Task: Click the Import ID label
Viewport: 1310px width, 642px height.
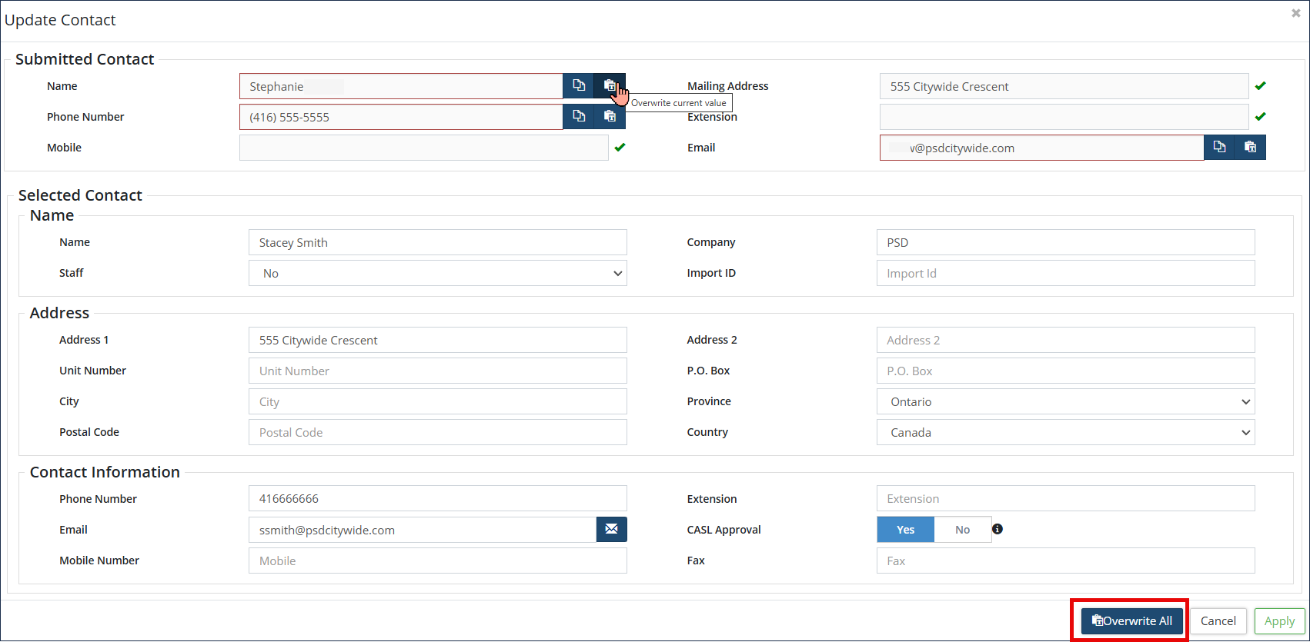Action: click(711, 273)
